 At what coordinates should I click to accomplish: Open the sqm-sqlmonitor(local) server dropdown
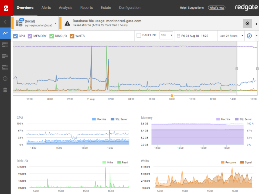pyautogui.click(x=56, y=23)
